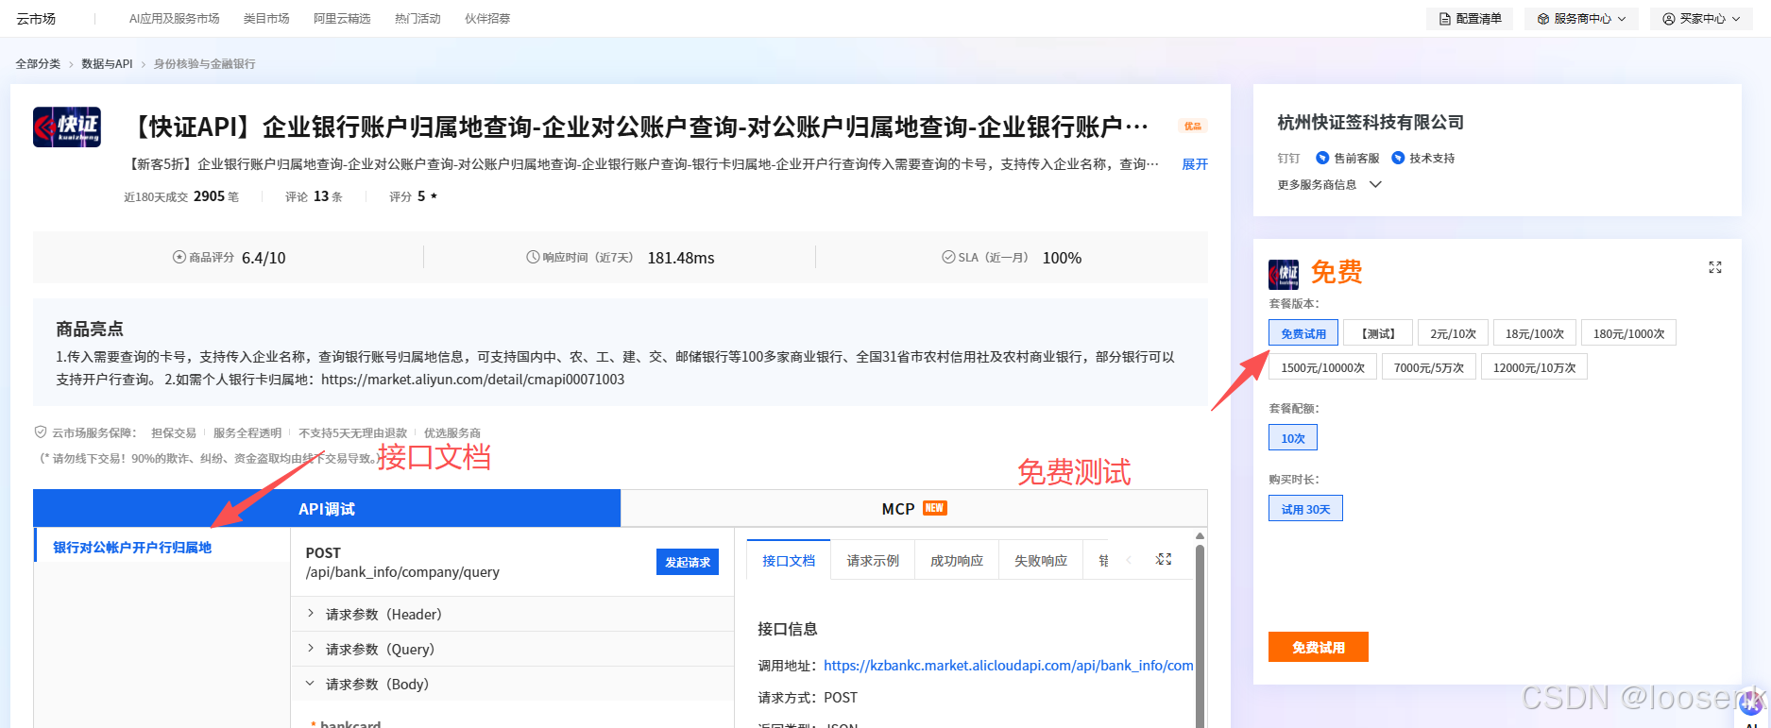Select the 2元/10次 package
This screenshot has width=1771, height=728.
point(1453,333)
